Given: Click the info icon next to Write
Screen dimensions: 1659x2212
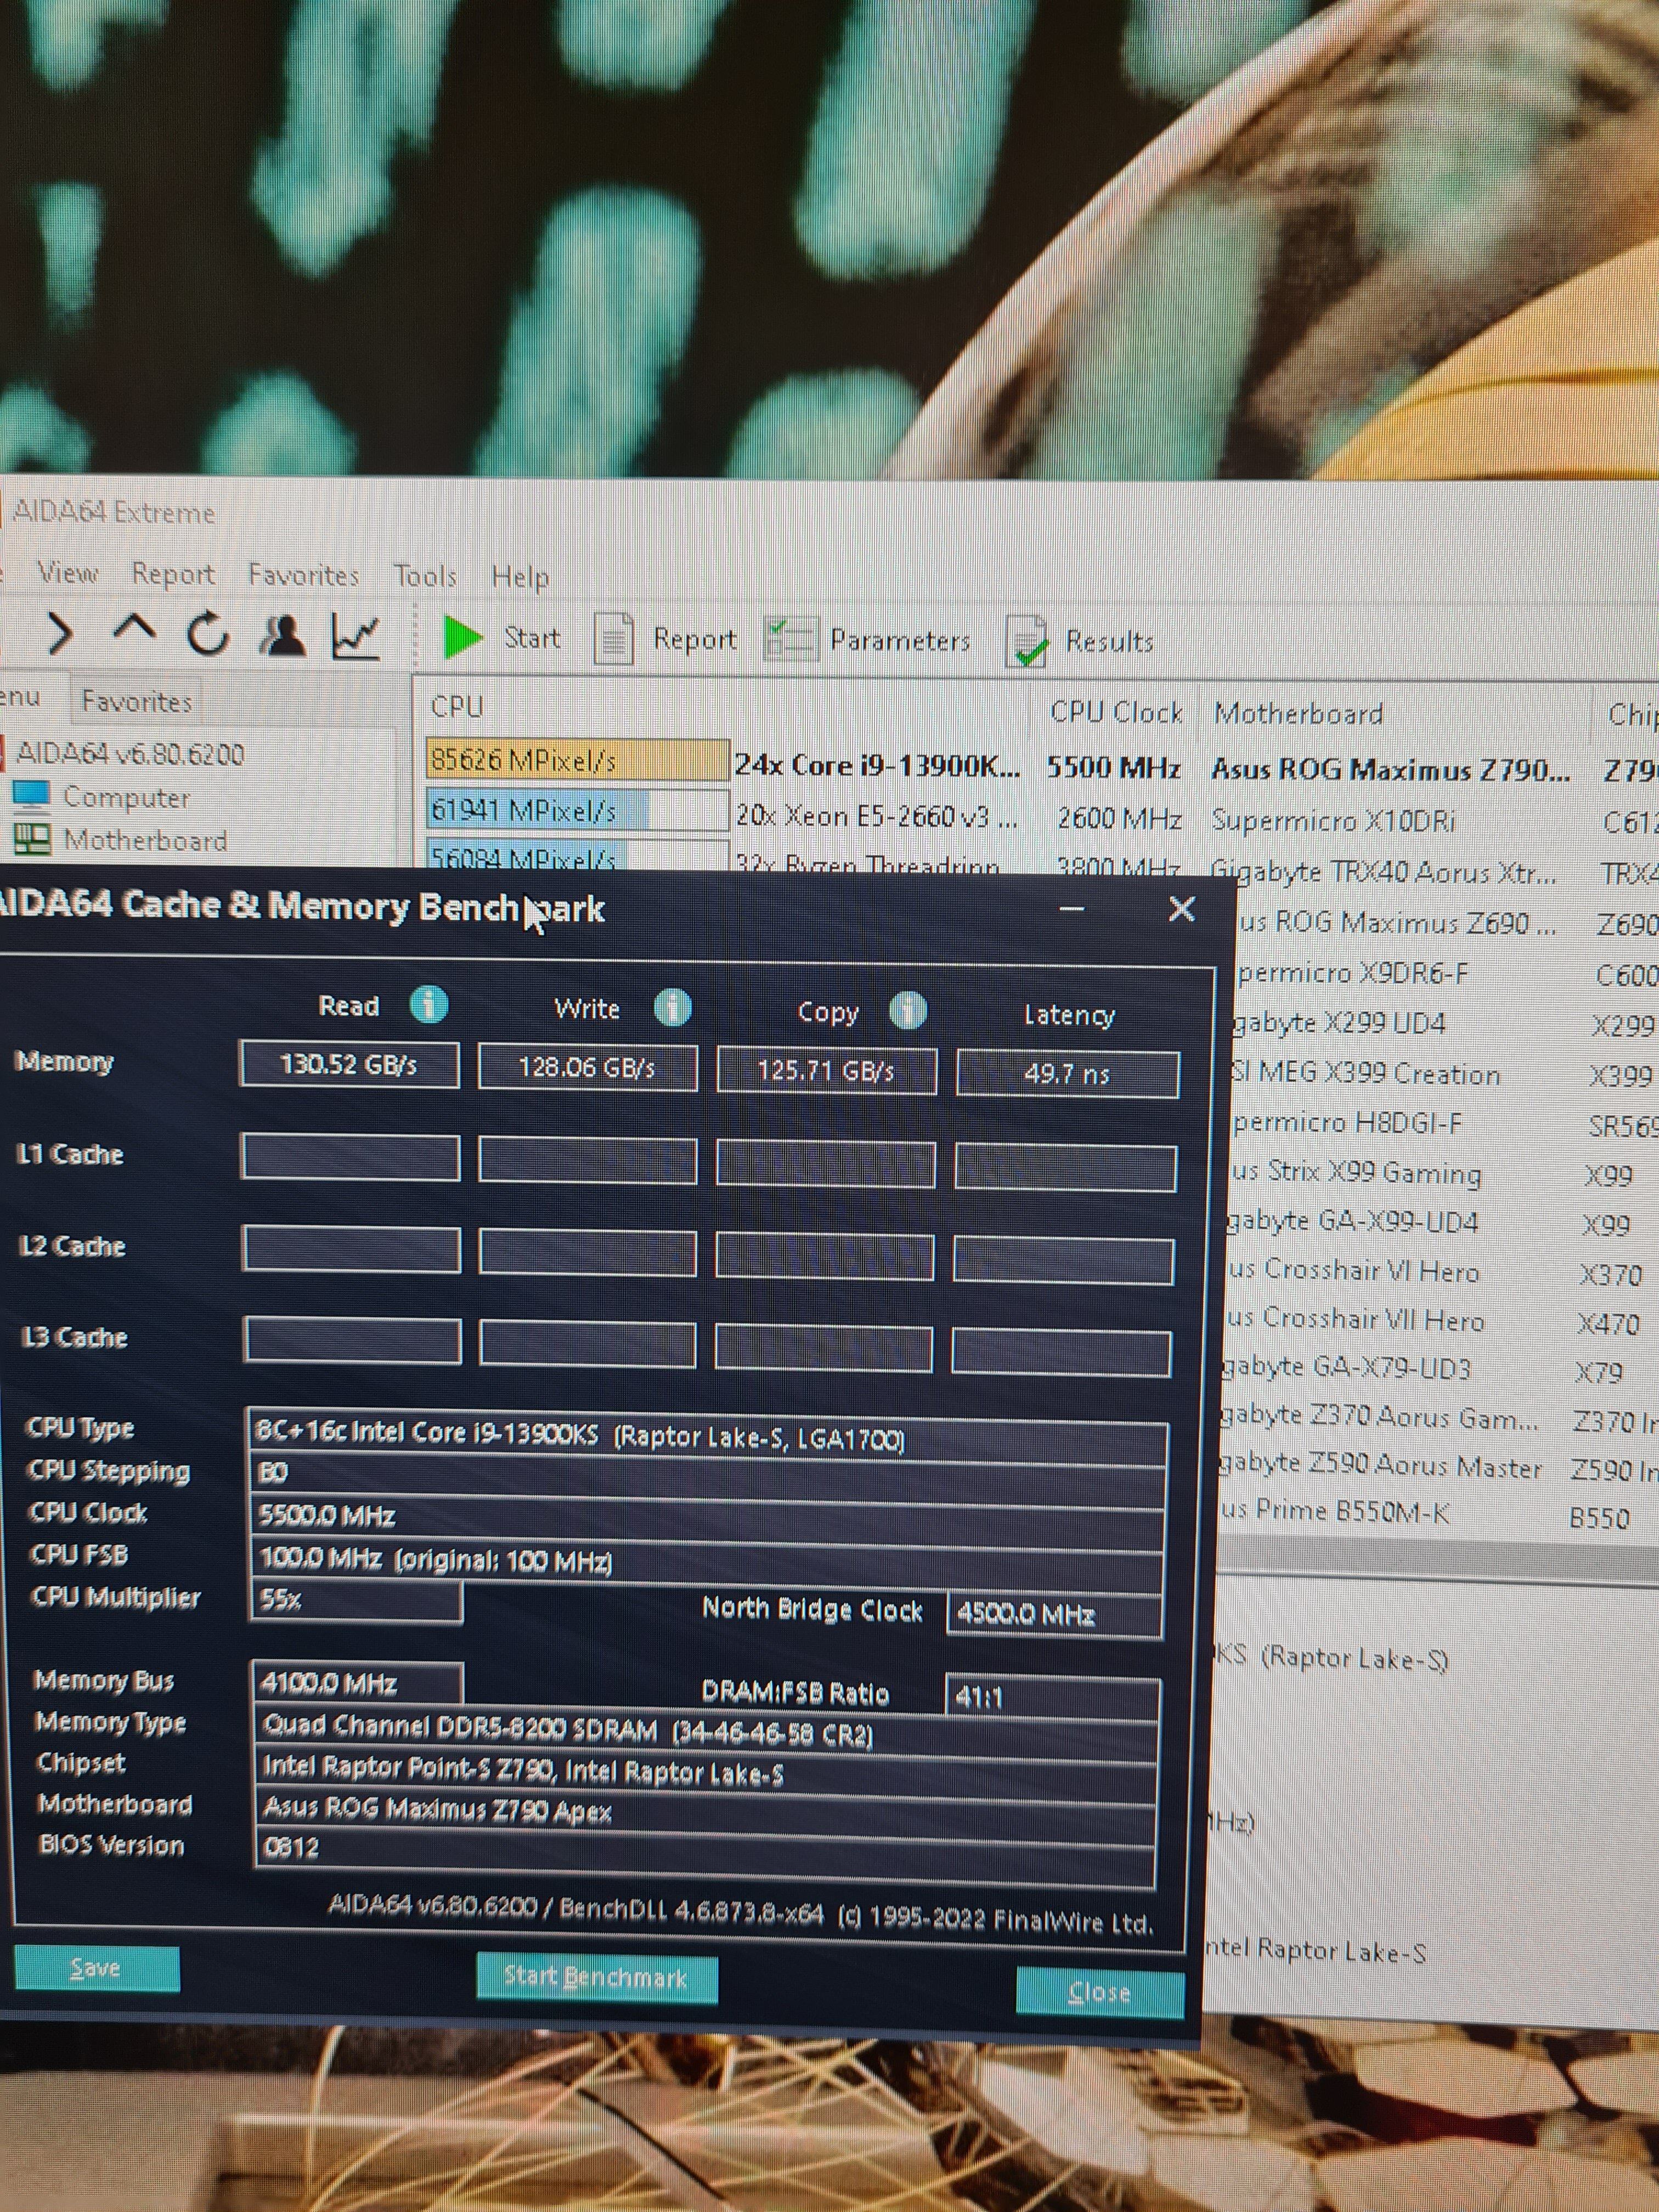Looking at the screenshot, I should [673, 1007].
